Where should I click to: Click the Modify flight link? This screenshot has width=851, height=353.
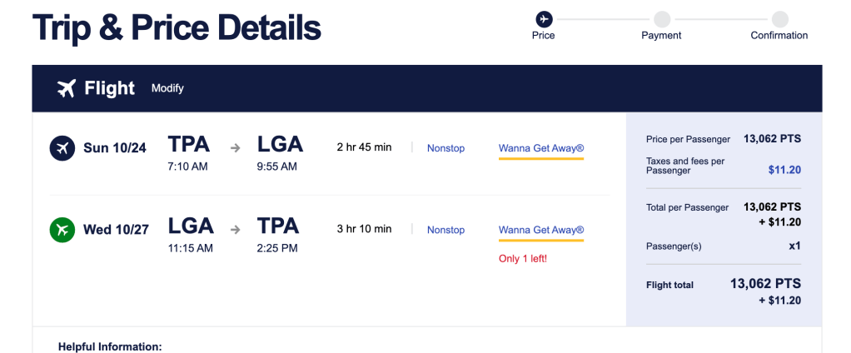coord(167,88)
